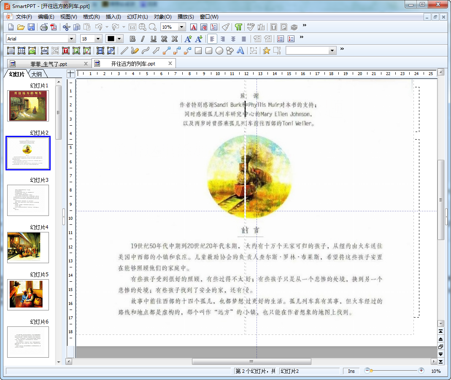Click the New document icon
The height and width of the screenshot is (380, 451).
tap(11, 27)
